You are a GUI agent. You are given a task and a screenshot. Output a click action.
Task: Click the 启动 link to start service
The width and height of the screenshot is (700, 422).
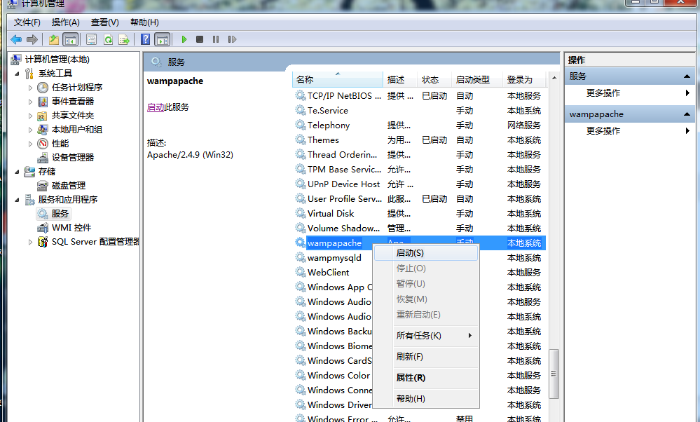[156, 107]
